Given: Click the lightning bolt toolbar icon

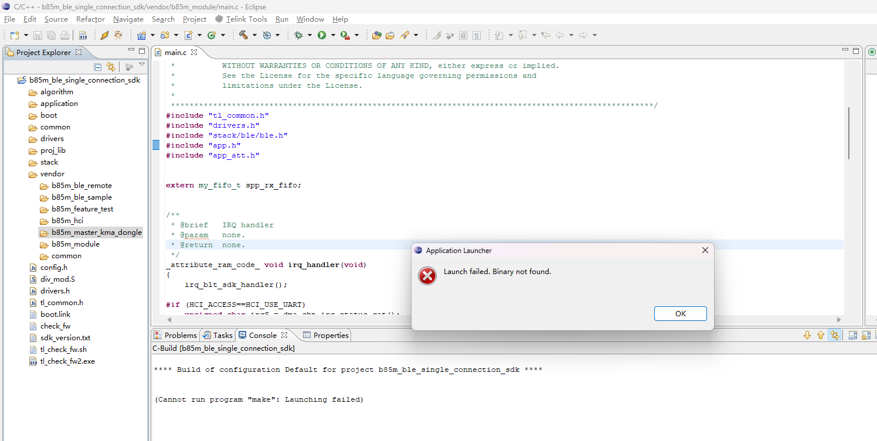Looking at the screenshot, I should (x=104, y=35).
